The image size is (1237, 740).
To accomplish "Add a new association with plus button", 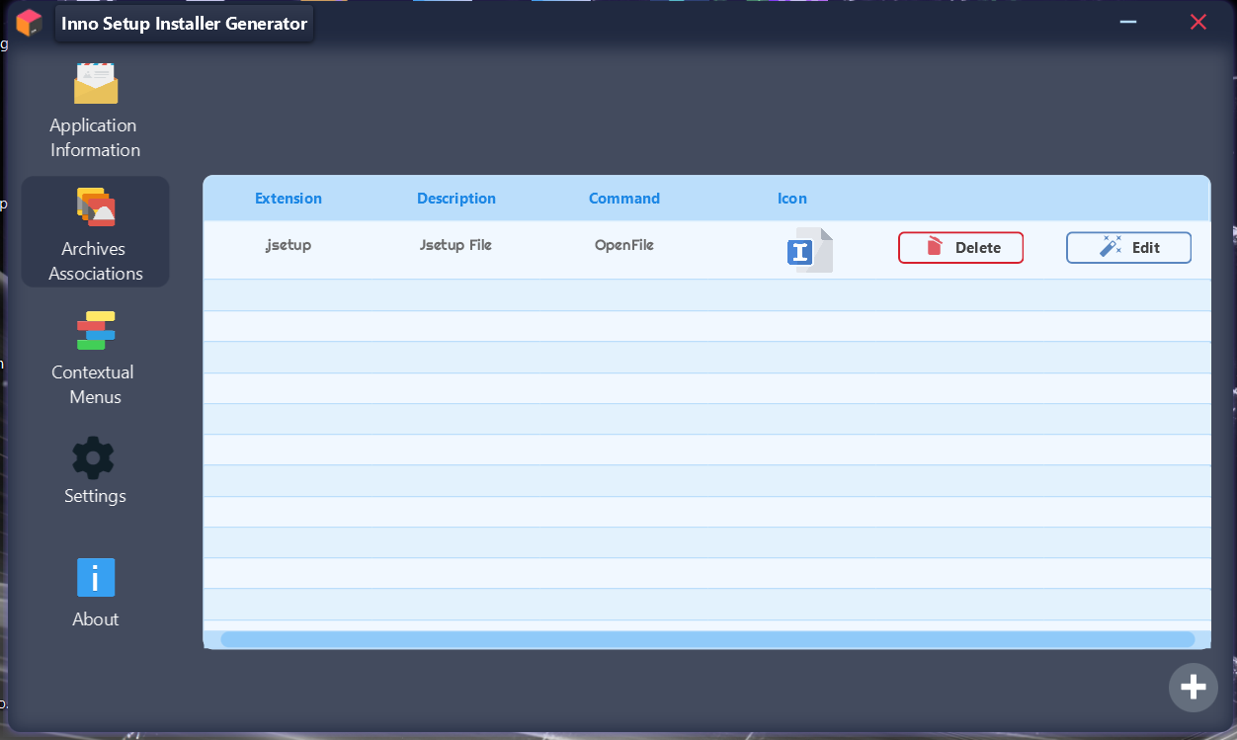I will coord(1194,687).
